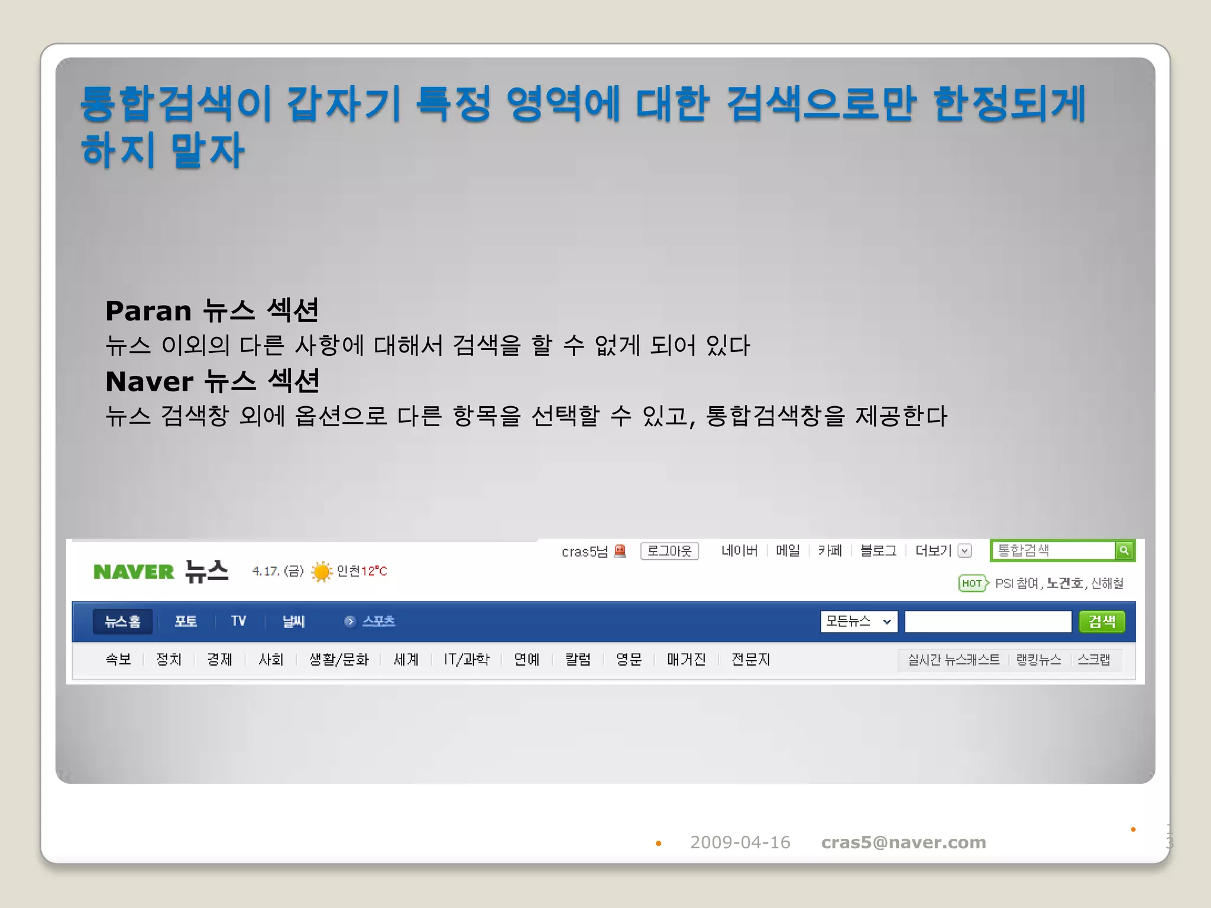Open the 매거진 category
Viewport: 1211px width, 908px height.
(686, 660)
